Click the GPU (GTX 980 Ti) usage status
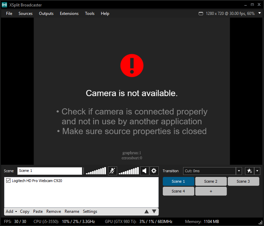The width and height of the screenshot is (264, 226). pyautogui.click(x=138, y=222)
